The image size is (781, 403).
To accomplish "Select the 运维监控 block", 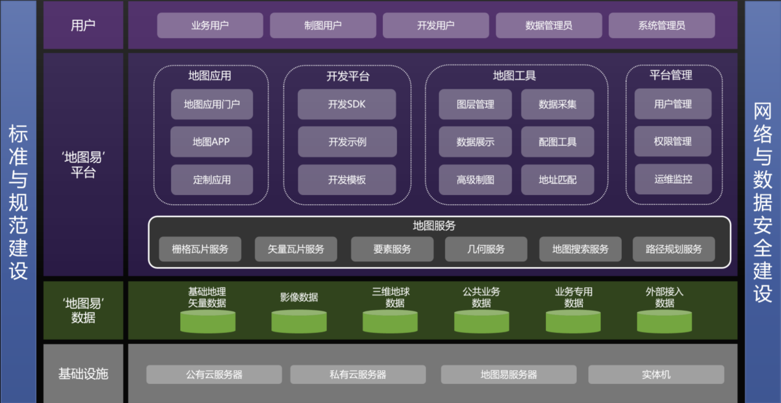I will (673, 179).
